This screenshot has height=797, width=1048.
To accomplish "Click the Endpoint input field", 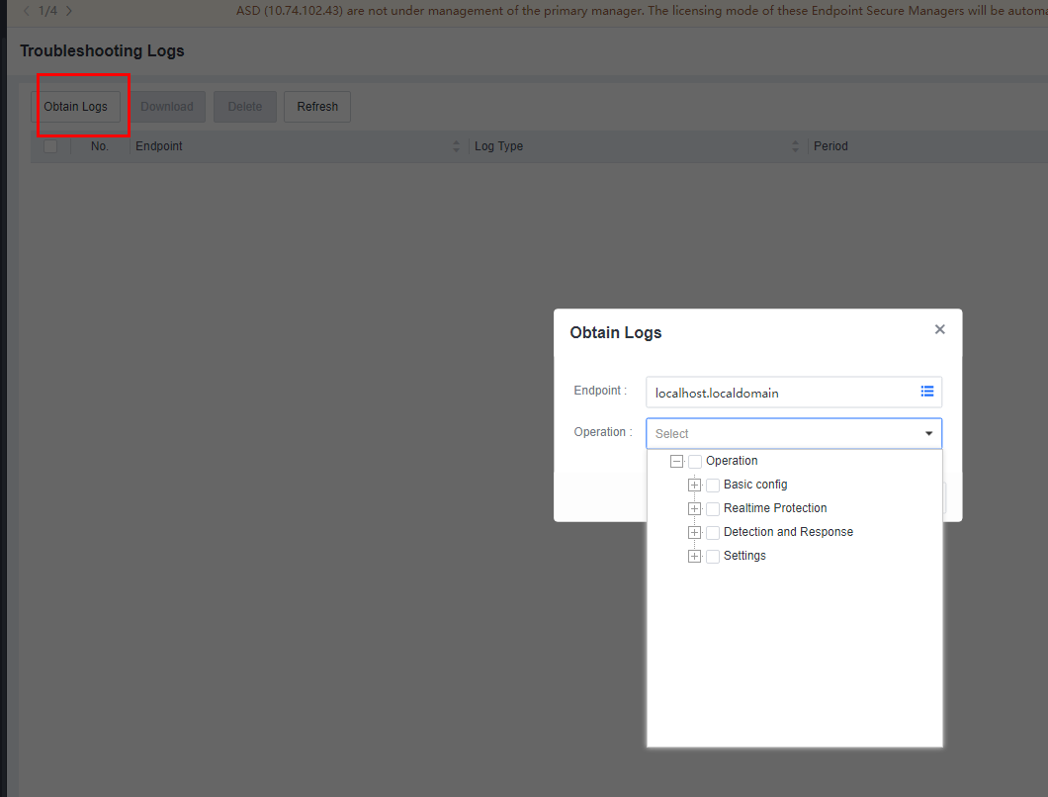I will point(781,393).
